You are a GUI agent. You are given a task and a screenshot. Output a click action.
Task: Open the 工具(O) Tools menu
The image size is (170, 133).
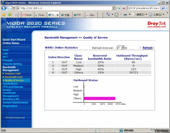point(156,15)
